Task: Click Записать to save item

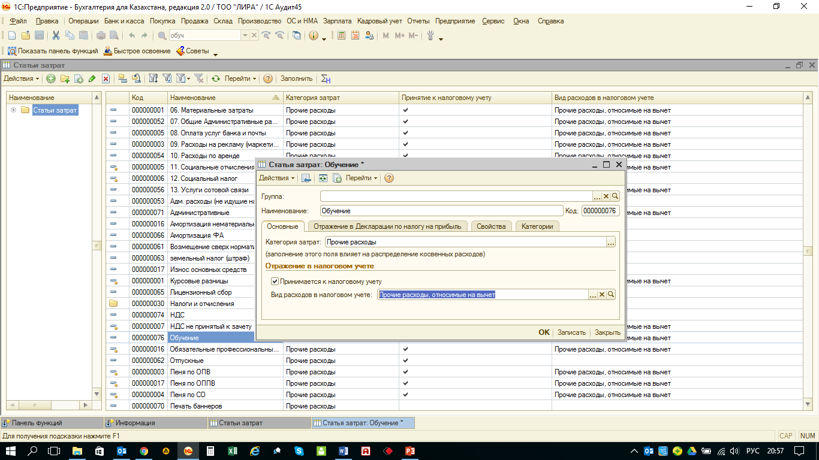Action: (571, 332)
